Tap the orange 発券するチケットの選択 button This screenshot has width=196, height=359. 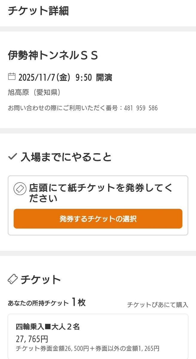tap(98, 219)
